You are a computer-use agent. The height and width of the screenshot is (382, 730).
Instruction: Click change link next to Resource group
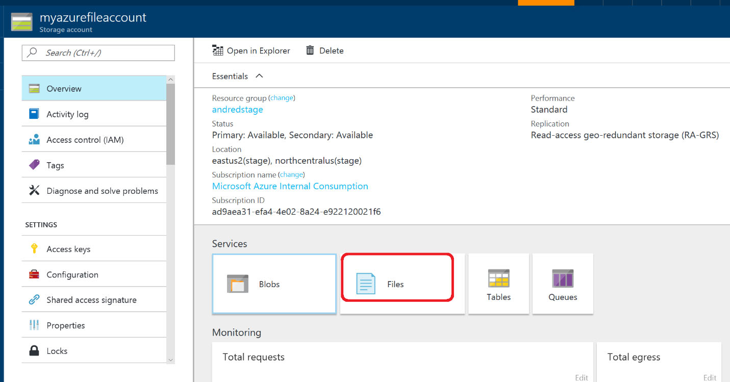tap(282, 98)
